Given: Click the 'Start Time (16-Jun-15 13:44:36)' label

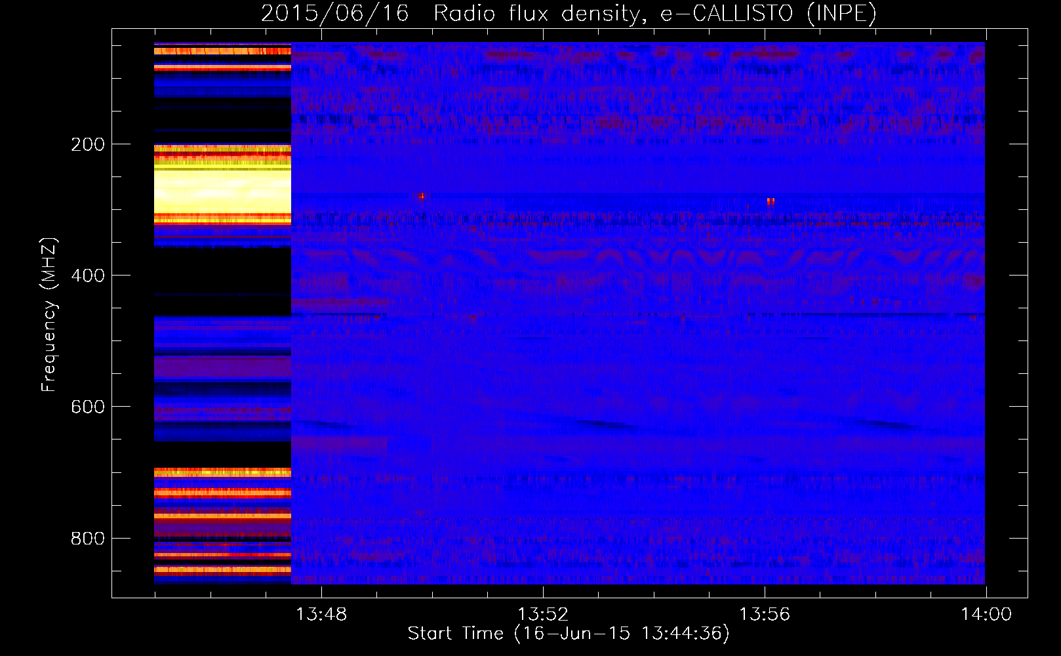Looking at the screenshot, I should coord(569,634).
